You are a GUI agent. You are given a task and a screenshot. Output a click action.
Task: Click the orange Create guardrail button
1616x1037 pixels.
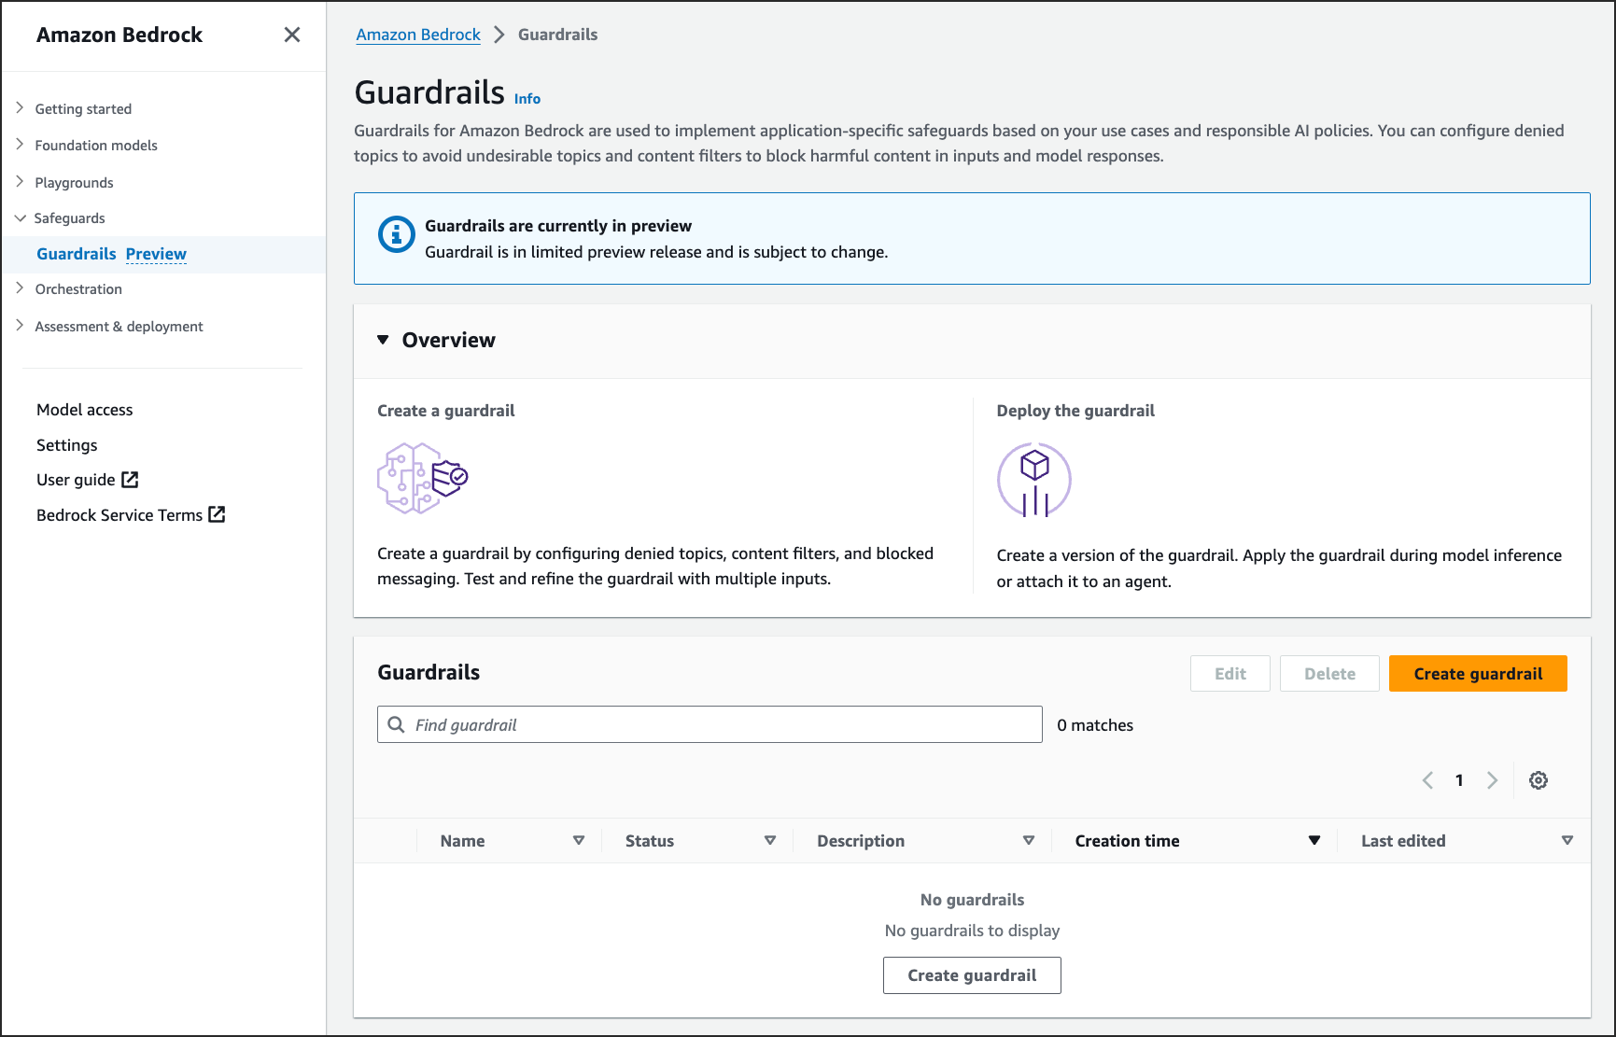point(1478,674)
